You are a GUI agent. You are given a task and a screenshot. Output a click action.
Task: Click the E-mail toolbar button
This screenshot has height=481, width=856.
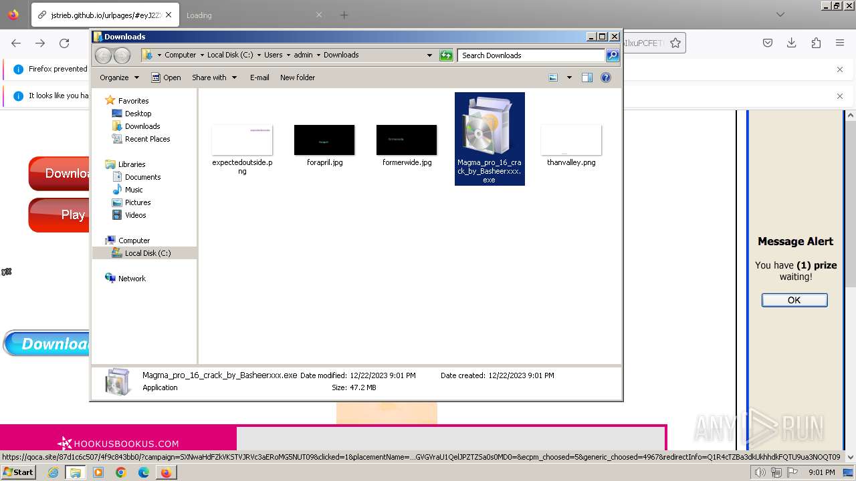259,77
